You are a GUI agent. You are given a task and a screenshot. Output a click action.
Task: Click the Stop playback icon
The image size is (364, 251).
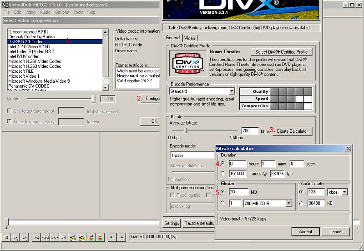tap(6, 237)
